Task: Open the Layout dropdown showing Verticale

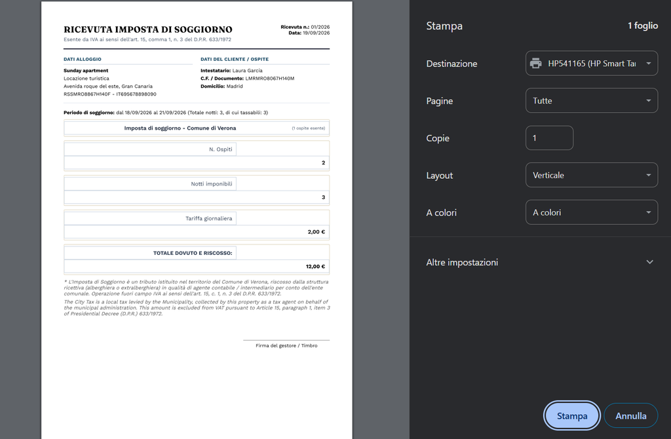Action: coord(592,175)
